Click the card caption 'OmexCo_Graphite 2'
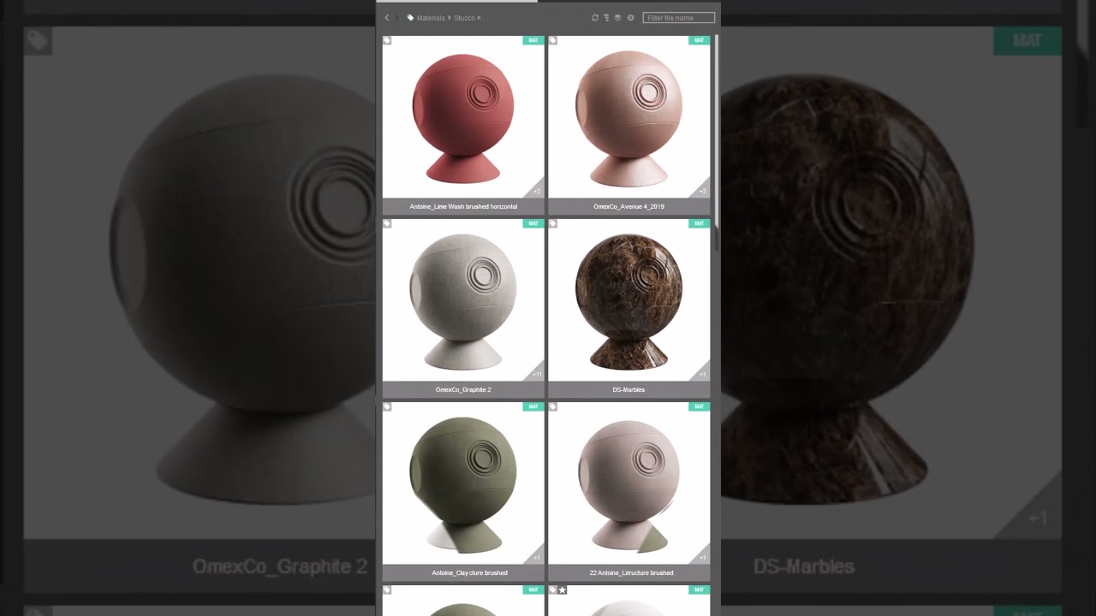 click(463, 389)
